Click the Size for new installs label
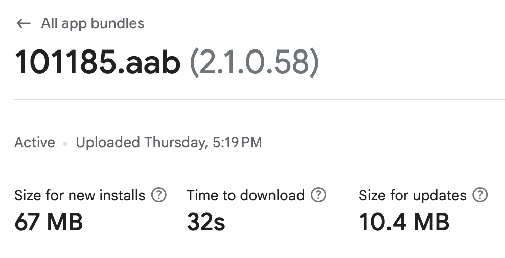Viewport: 505px width, 258px height. (x=80, y=195)
